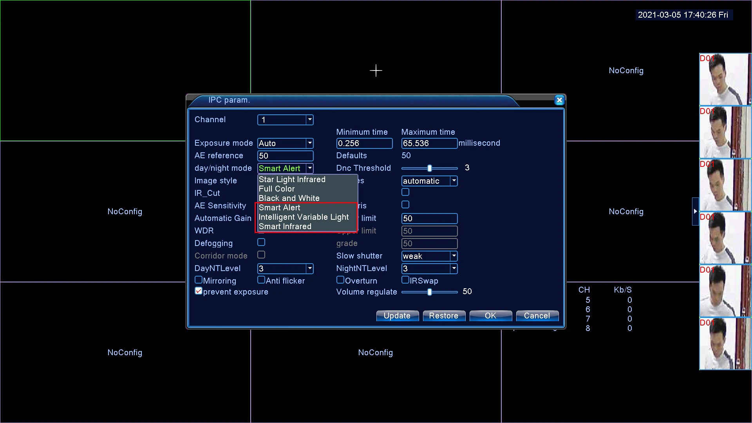Adjust the Dnc Threshold slider handle
Screen dimensions: 752x423
430,168
